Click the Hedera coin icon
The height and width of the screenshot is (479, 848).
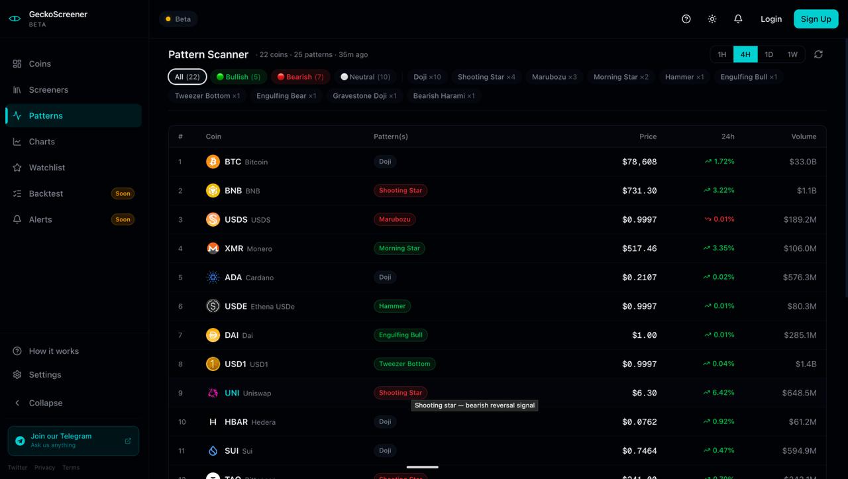click(x=213, y=422)
